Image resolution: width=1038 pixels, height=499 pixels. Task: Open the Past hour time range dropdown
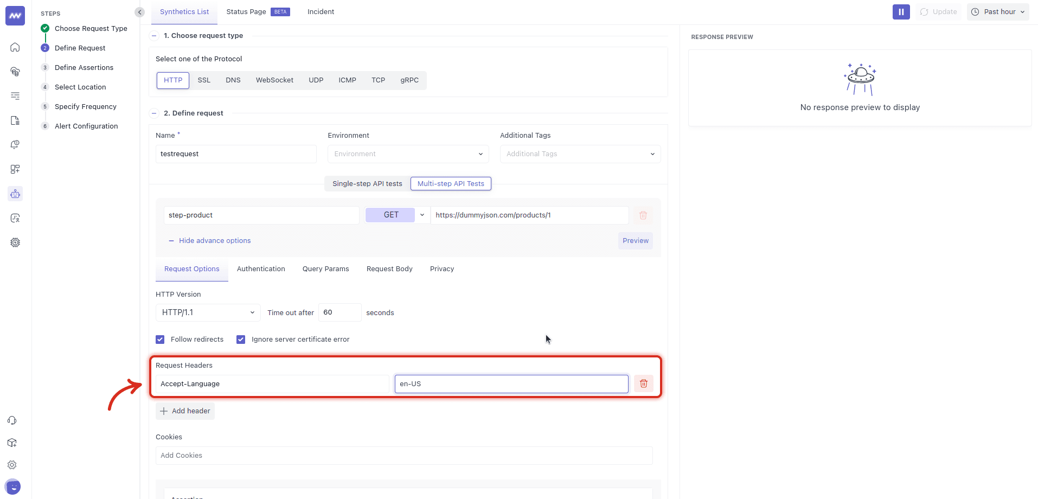coord(997,12)
